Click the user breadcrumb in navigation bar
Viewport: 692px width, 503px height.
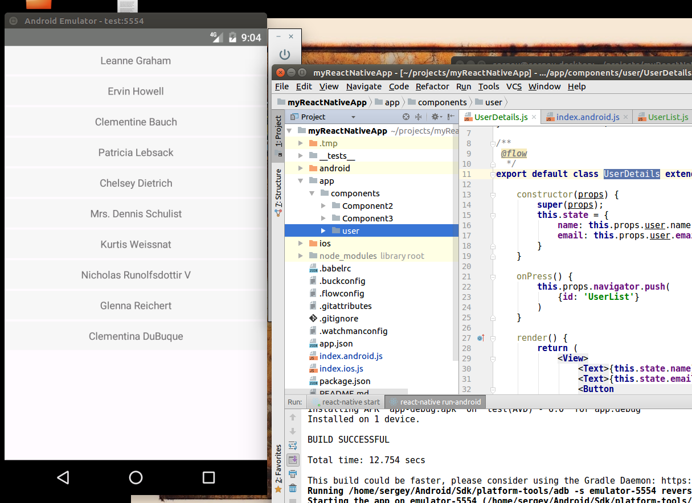point(489,102)
